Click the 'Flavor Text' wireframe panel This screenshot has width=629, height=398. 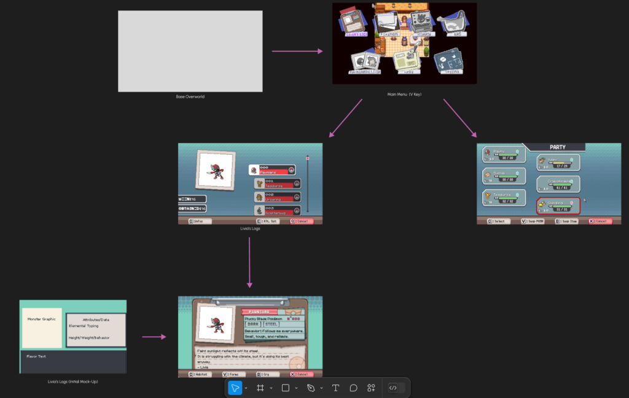[x=74, y=362]
